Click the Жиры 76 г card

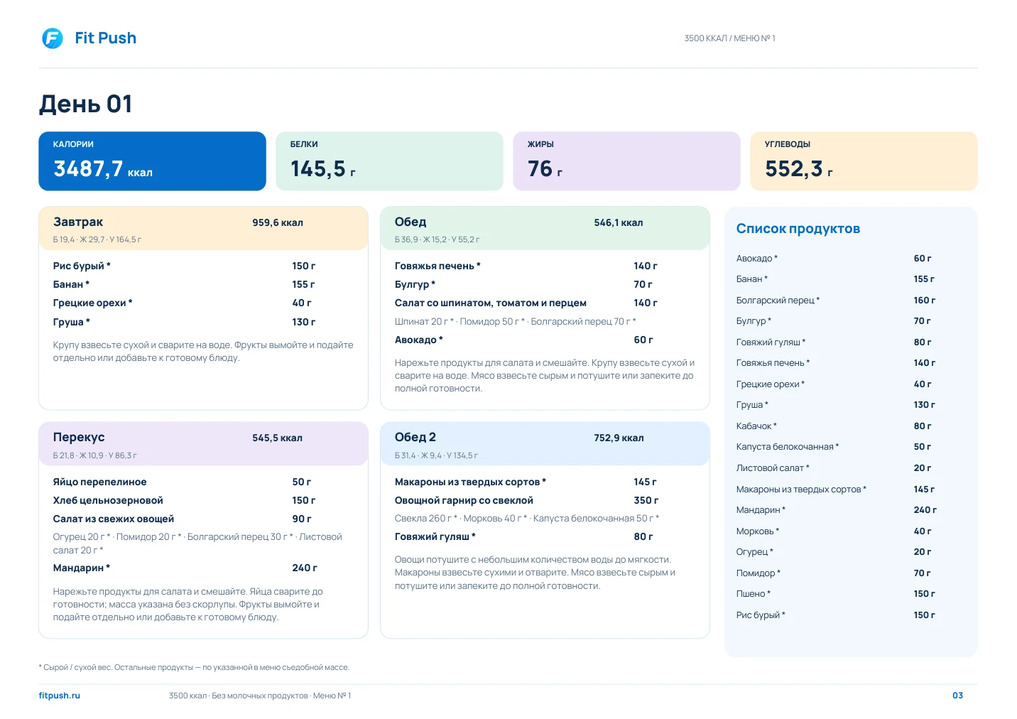(x=626, y=161)
